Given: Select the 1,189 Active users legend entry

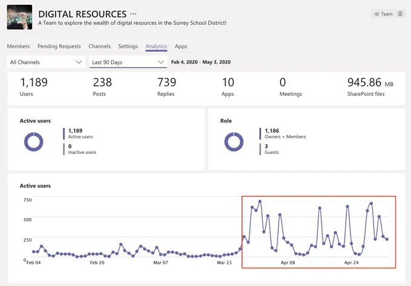Looking at the screenshot, I should click(79, 133).
